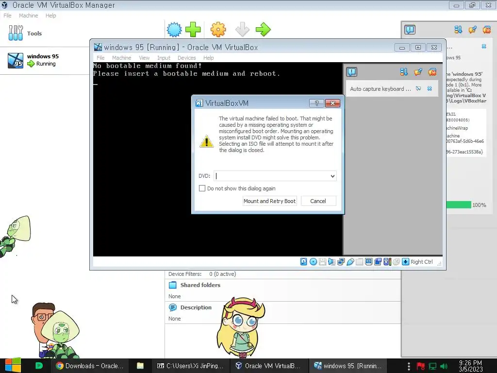
Task: Open View menu in the VM window
Action: click(144, 58)
